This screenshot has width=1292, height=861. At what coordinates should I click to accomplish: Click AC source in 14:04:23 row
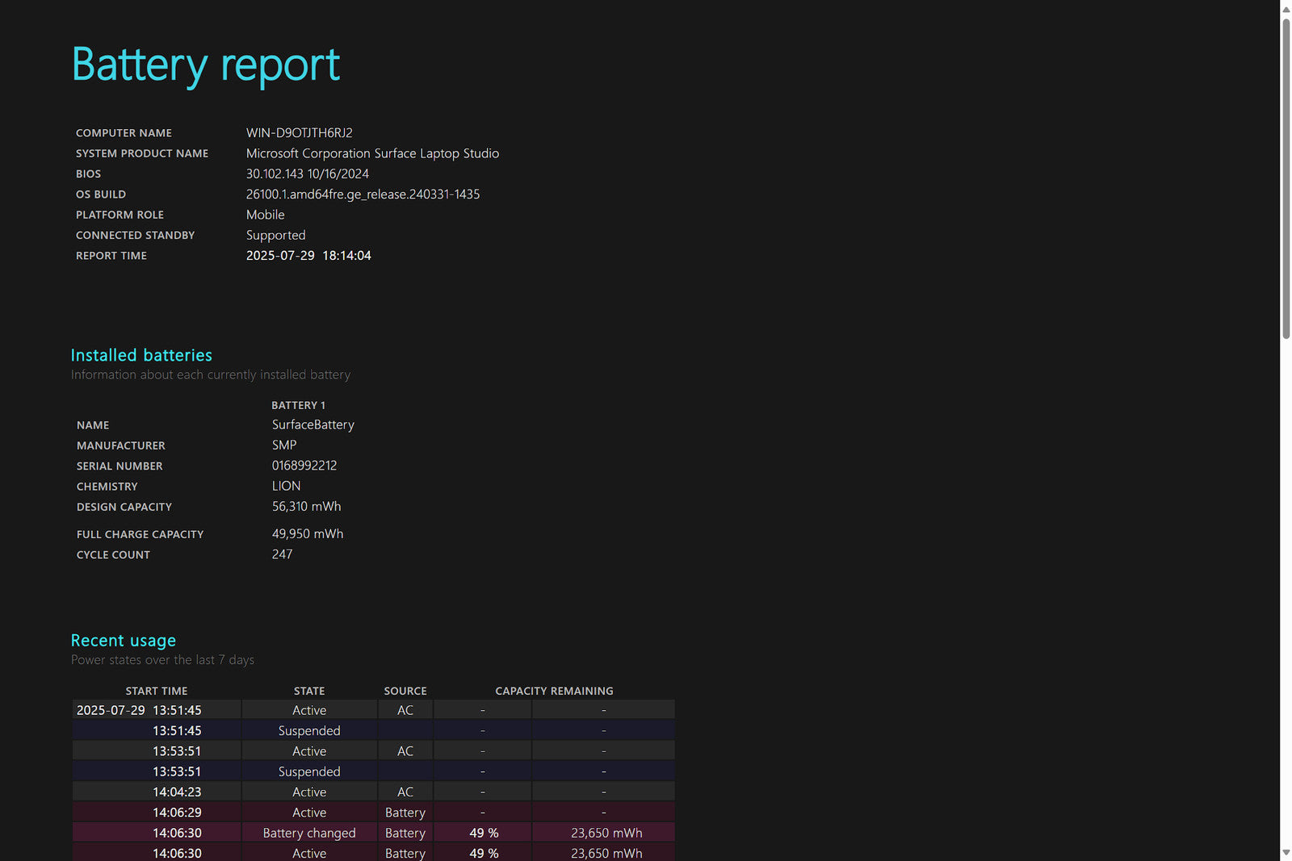coord(405,792)
